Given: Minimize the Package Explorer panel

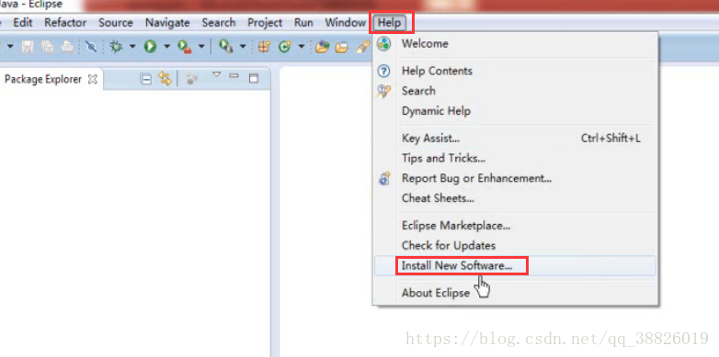Looking at the screenshot, I should pyautogui.click(x=234, y=76).
